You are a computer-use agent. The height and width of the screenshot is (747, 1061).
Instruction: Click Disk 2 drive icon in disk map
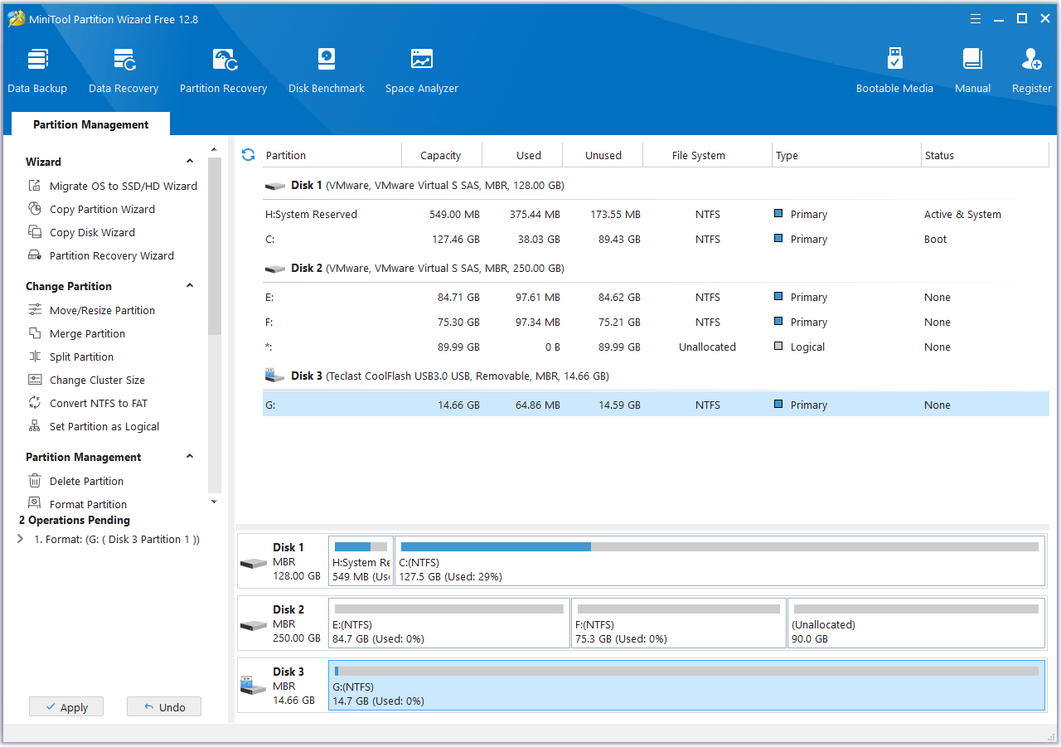[252, 625]
